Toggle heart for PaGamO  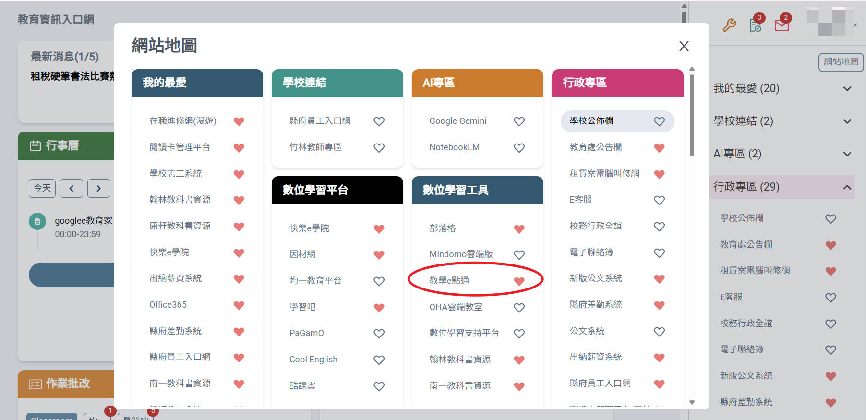(x=379, y=334)
